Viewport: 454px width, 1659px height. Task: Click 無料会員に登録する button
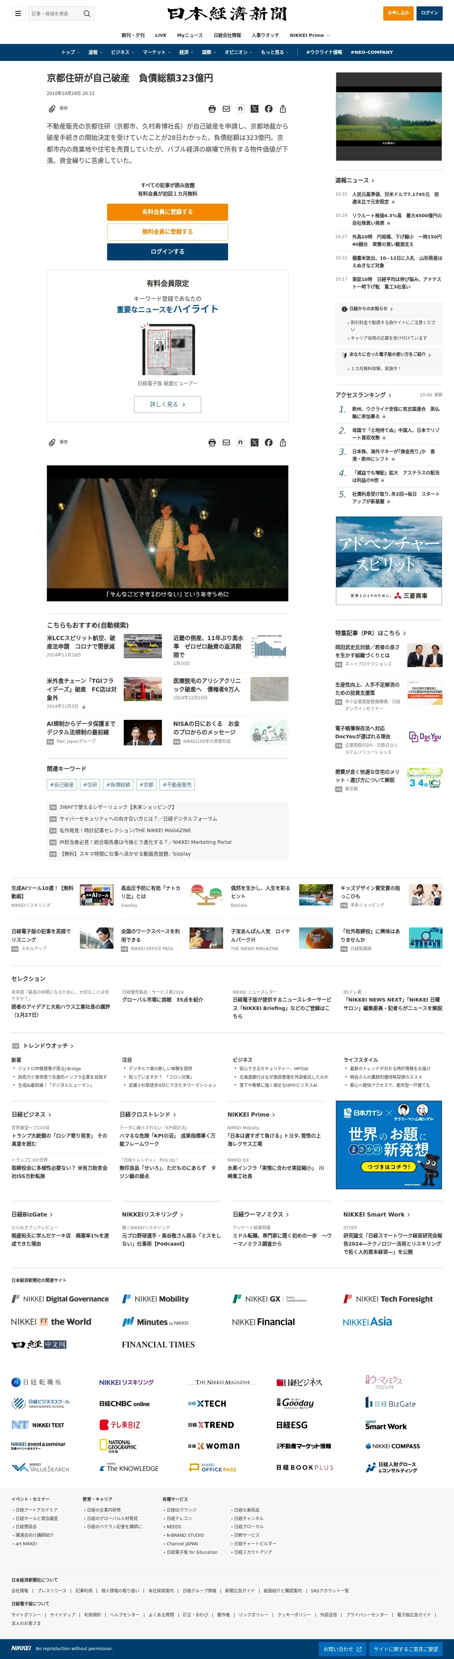pyautogui.click(x=167, y=232)
